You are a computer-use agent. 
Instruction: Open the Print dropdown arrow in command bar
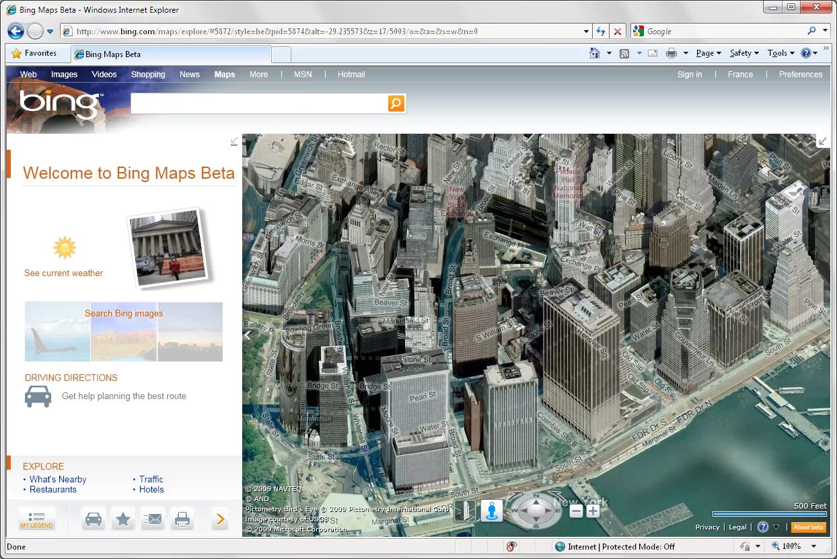(686, 53)
